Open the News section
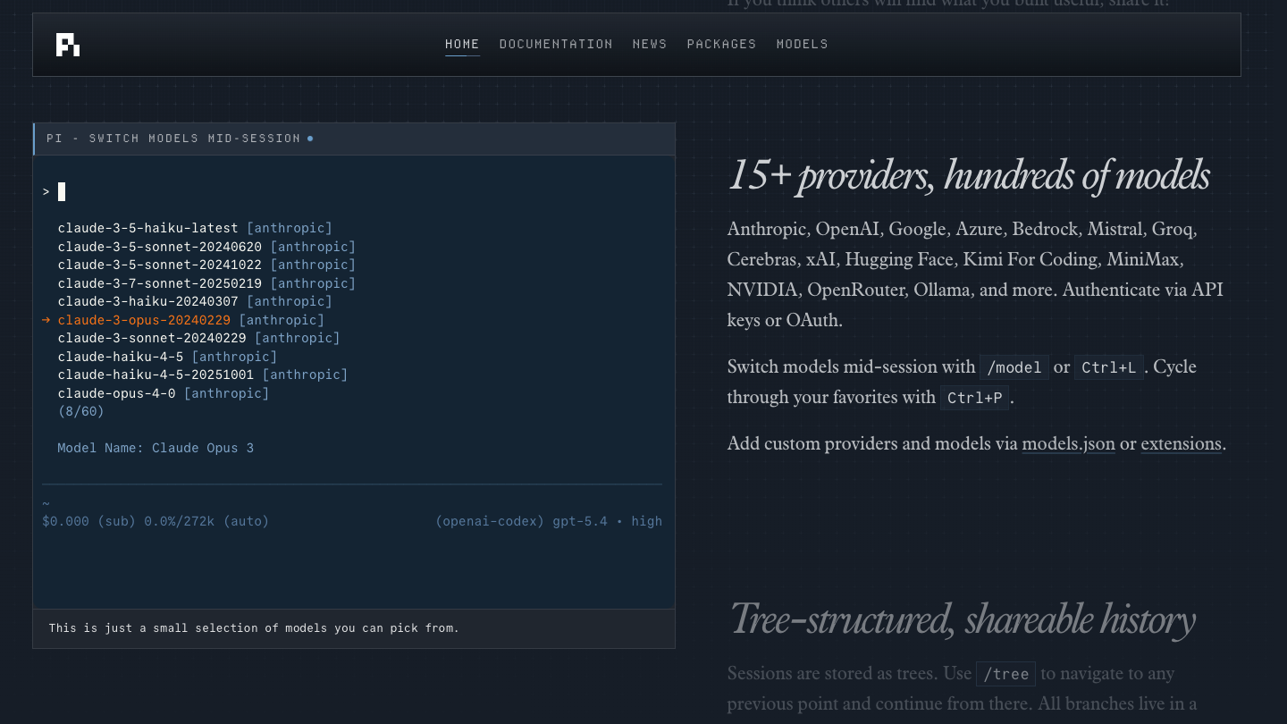The width and height of the screenshot is (1287, 724). [x=650, y=44]
